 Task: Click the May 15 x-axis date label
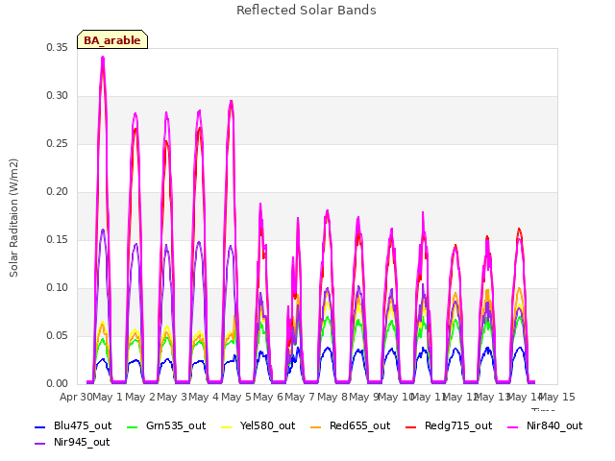pyautogui.click(x=557, y=397)
